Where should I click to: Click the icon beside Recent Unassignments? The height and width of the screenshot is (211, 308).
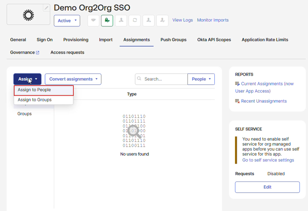coord(237,101)
